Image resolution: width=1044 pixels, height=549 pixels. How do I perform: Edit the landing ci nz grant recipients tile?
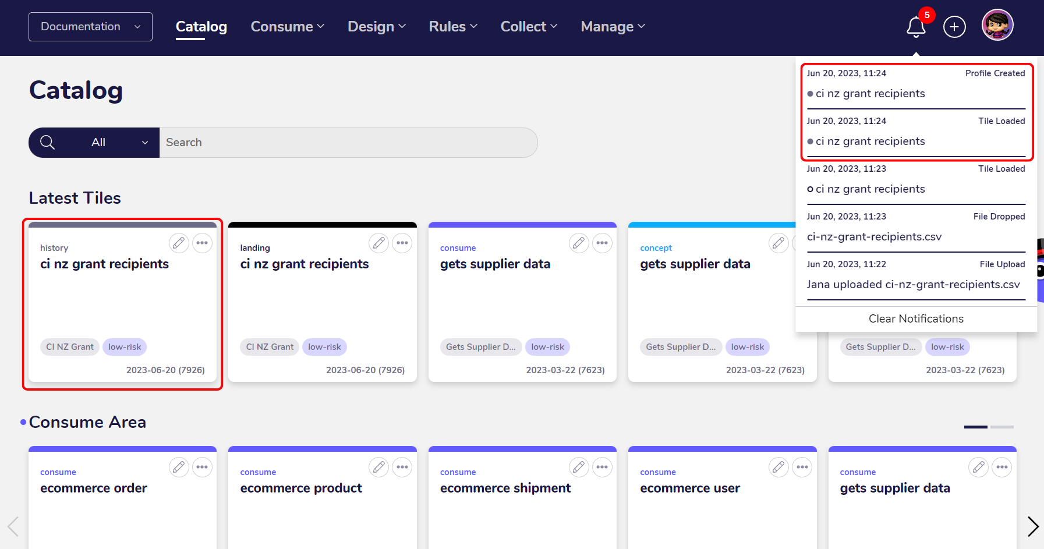[379, 243]
